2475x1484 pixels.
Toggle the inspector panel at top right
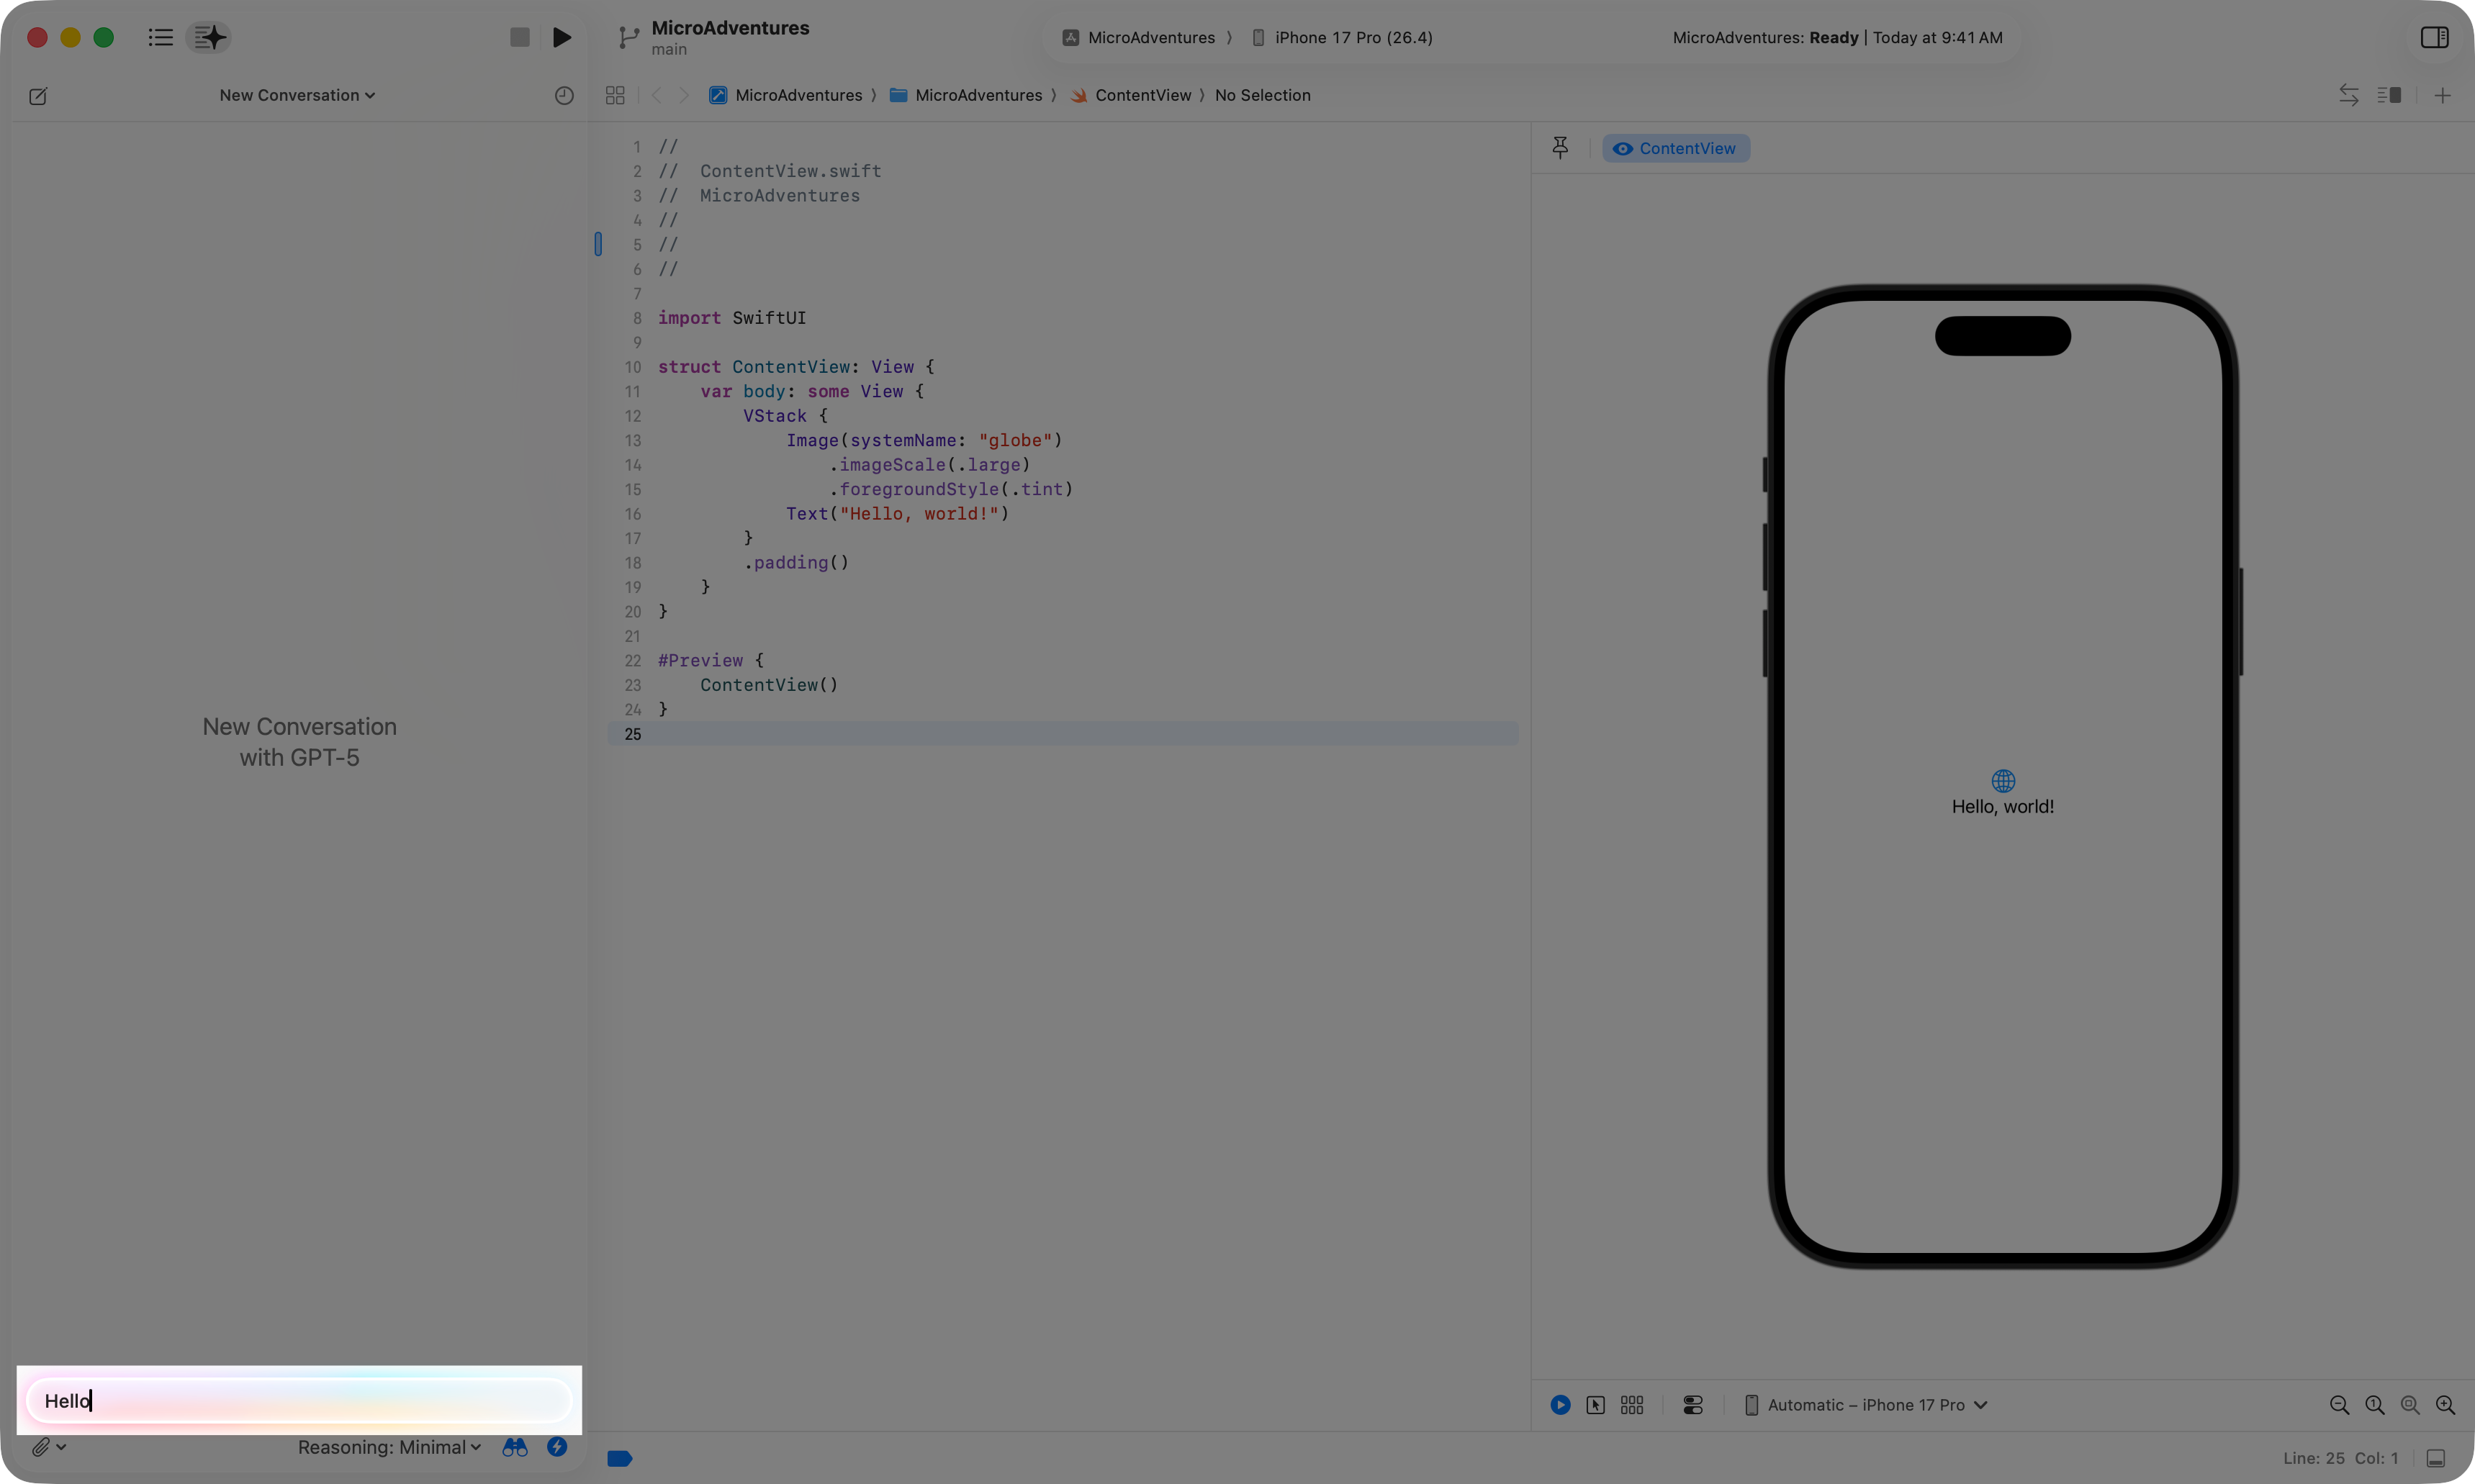2434,38
